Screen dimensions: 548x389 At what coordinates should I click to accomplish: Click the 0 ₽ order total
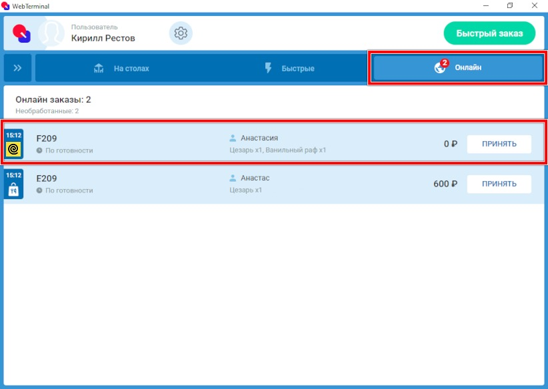point(451,144)
